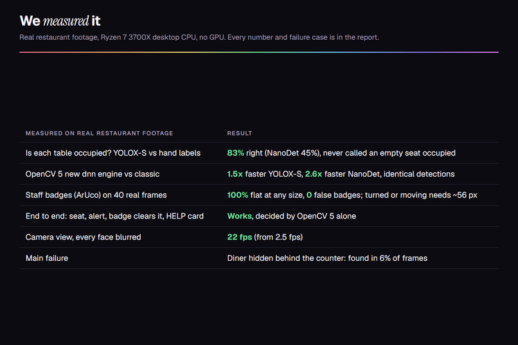Select 'Staff badges (ArUco) on 40 real frames'
518x345 pixels.
click(x=96, y=195)
